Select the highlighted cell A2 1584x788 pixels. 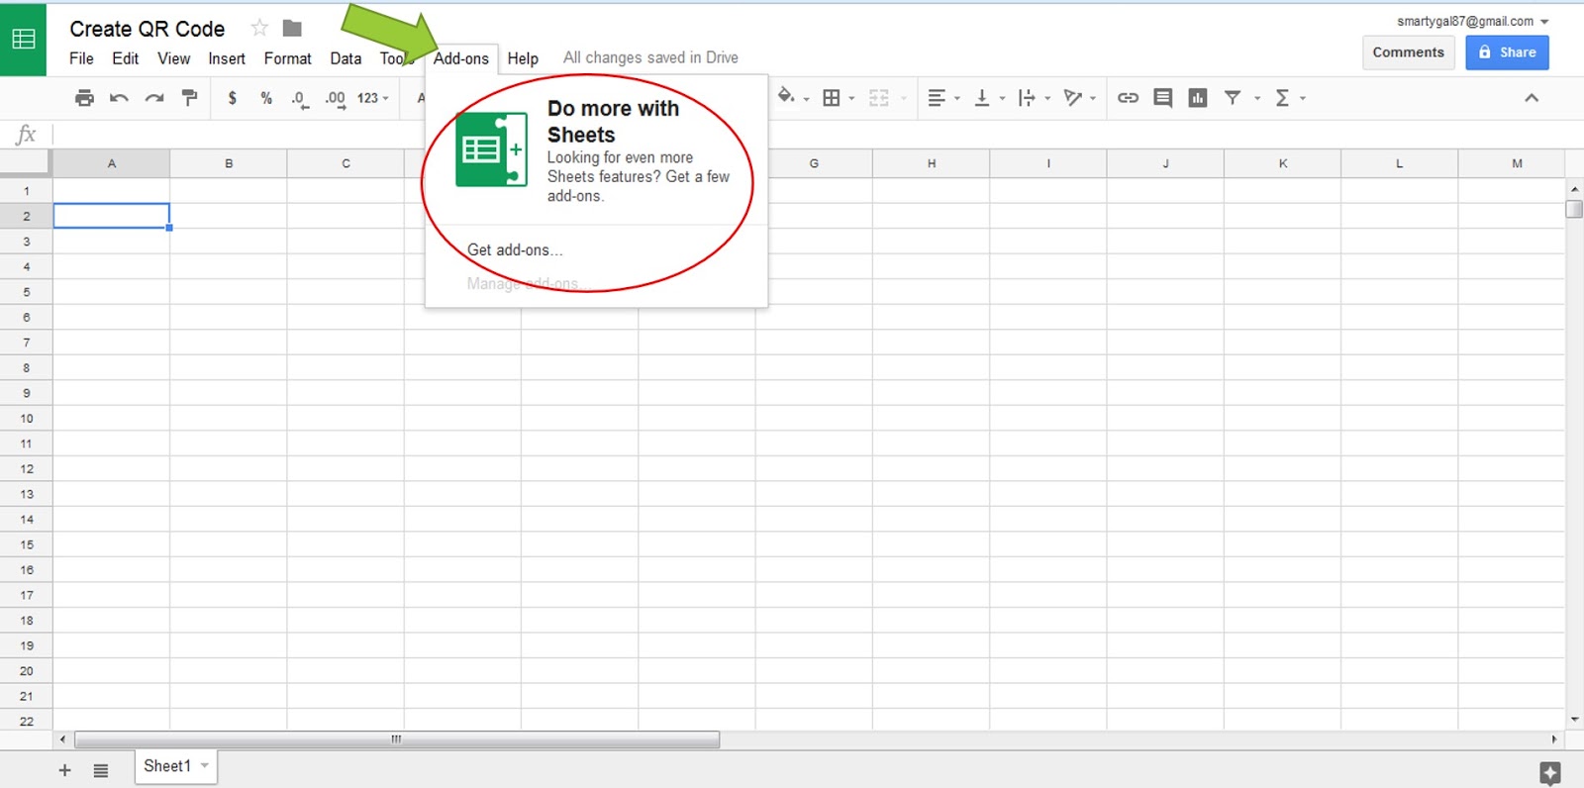(111, 216)
